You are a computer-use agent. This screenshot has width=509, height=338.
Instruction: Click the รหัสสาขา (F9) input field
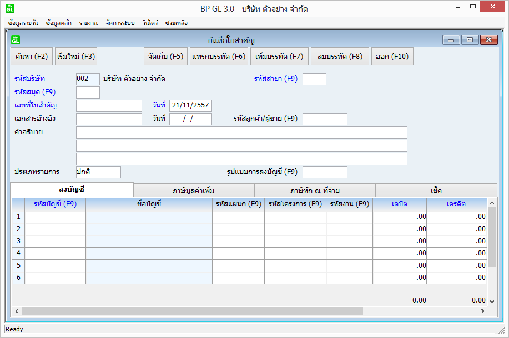(x=314, y=79)
